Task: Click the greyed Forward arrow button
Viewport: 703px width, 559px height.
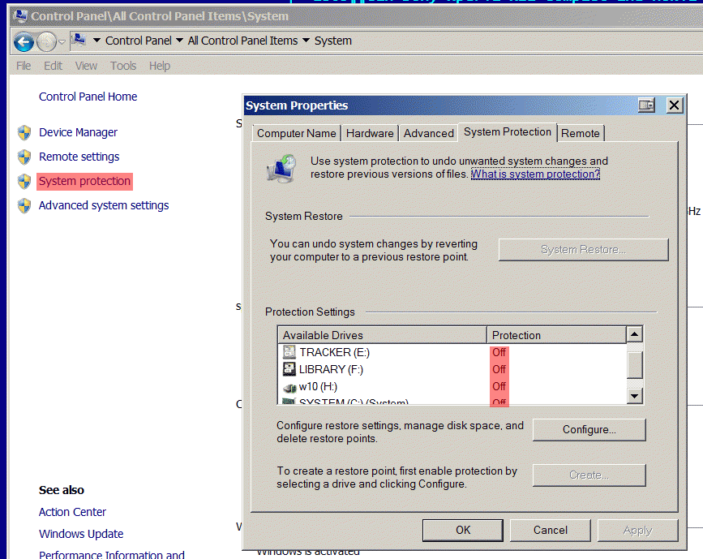Action: (46, 41)
